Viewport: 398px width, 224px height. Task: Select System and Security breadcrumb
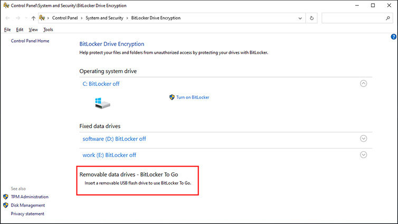click(105, 18)
